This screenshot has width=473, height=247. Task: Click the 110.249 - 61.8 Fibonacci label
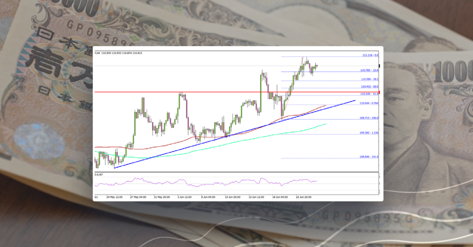(369, 94)
